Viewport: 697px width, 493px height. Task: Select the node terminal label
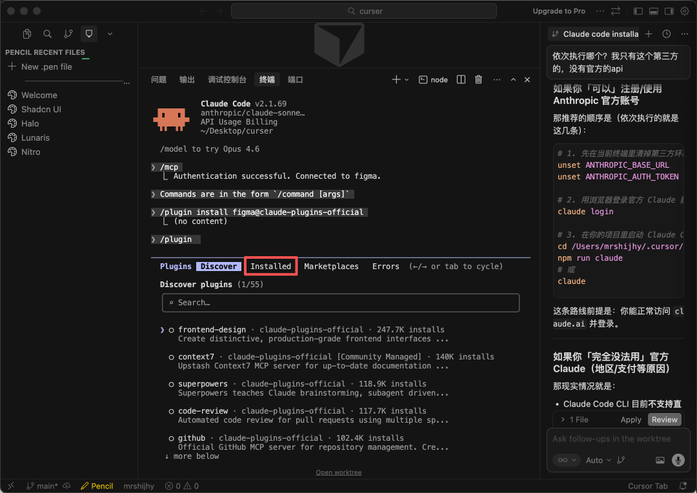[x=434, y=79]
